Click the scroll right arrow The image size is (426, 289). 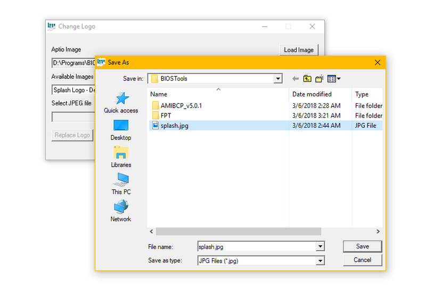click(378, 232)
